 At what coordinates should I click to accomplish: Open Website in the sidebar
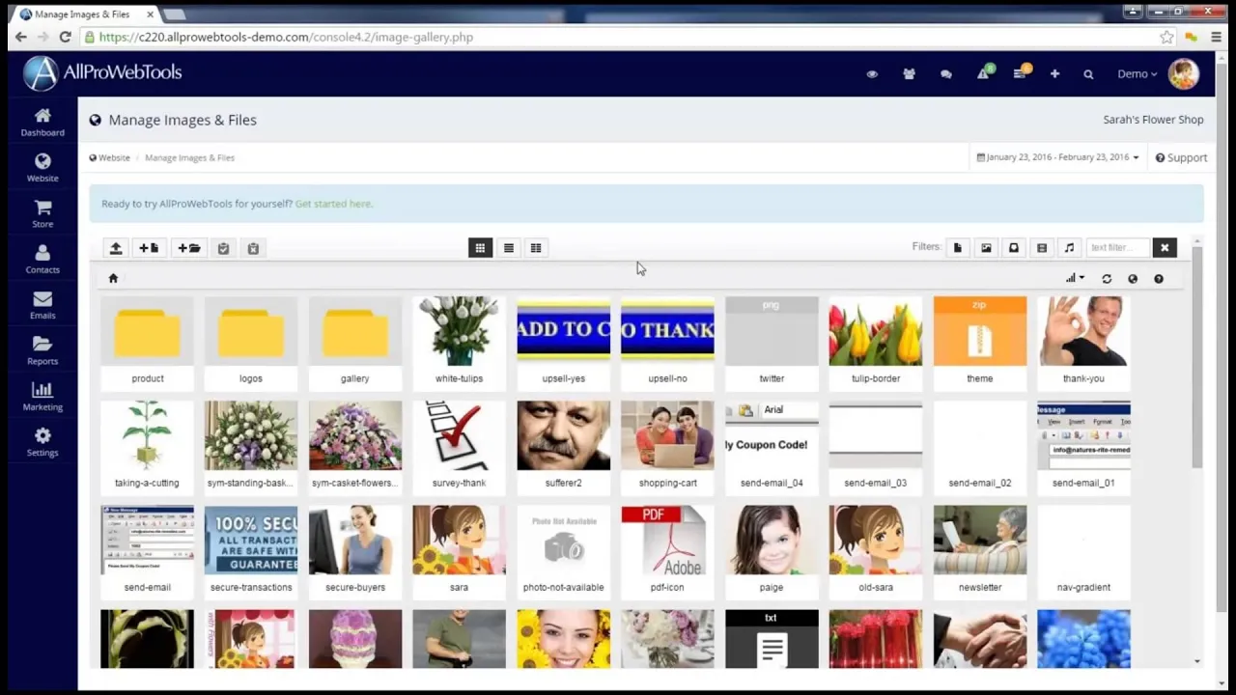pos(42,168)
